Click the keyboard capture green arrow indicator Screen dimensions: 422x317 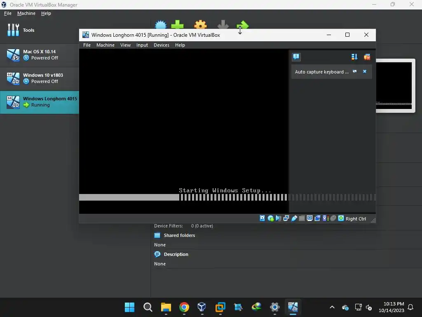[x=341, y=218]
